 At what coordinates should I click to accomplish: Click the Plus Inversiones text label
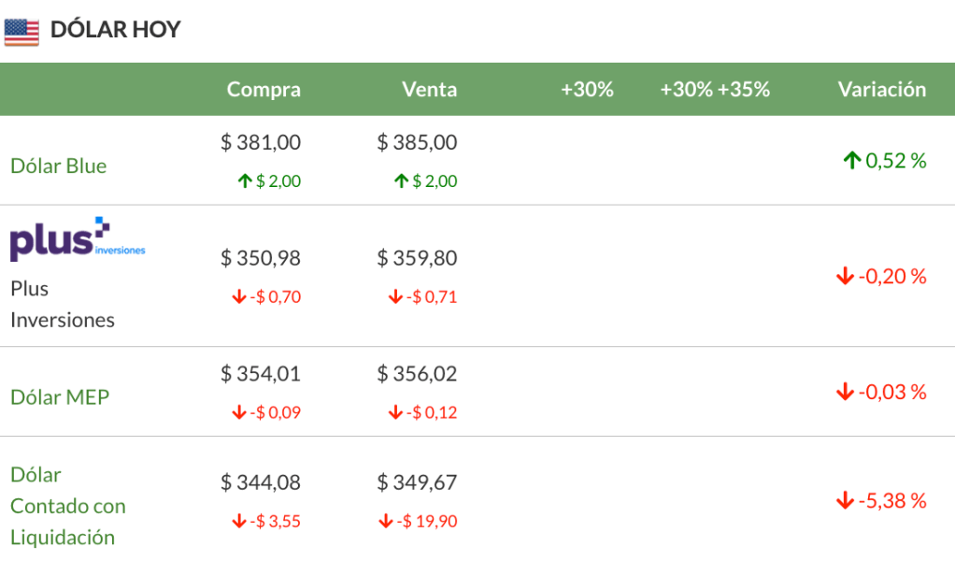(x=62, y=304)
